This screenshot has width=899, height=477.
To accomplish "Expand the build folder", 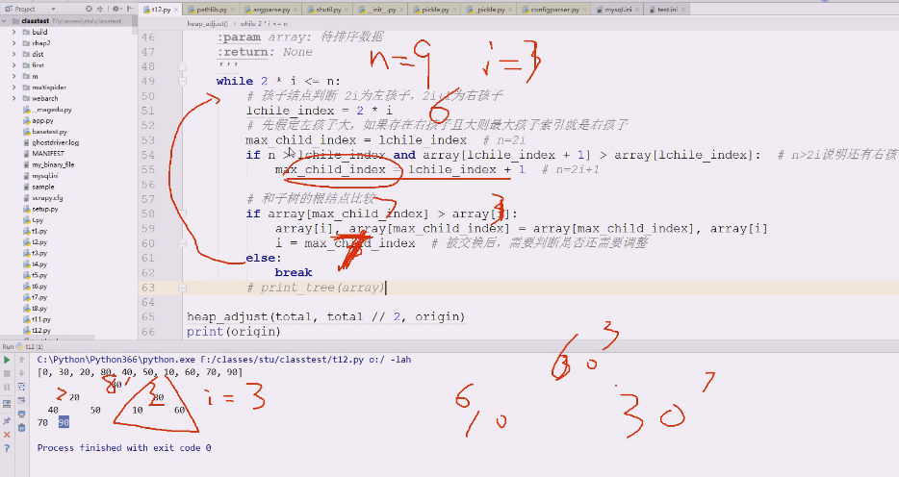I will (x=13, y=32).
